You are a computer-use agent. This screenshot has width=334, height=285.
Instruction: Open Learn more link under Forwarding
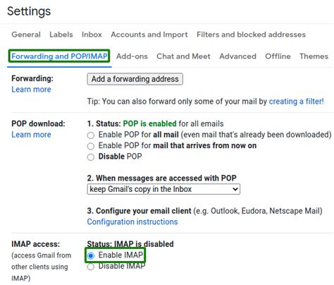tap(31, 90)
